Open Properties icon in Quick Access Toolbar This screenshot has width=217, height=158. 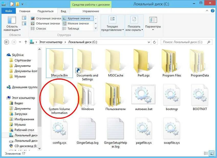(12, 4)
